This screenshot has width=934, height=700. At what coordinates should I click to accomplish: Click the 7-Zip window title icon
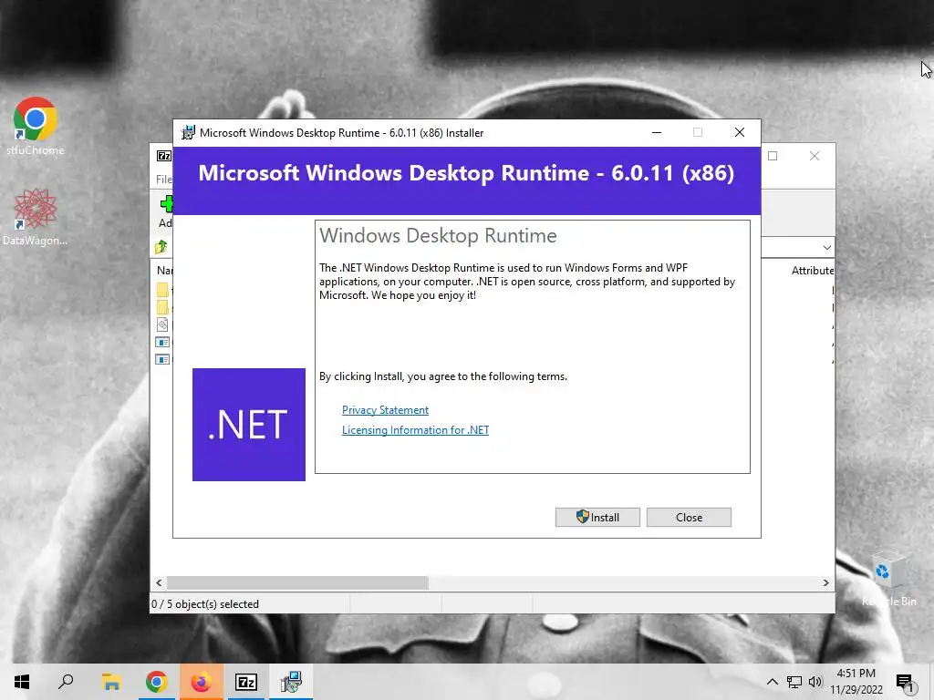[164, 156]
